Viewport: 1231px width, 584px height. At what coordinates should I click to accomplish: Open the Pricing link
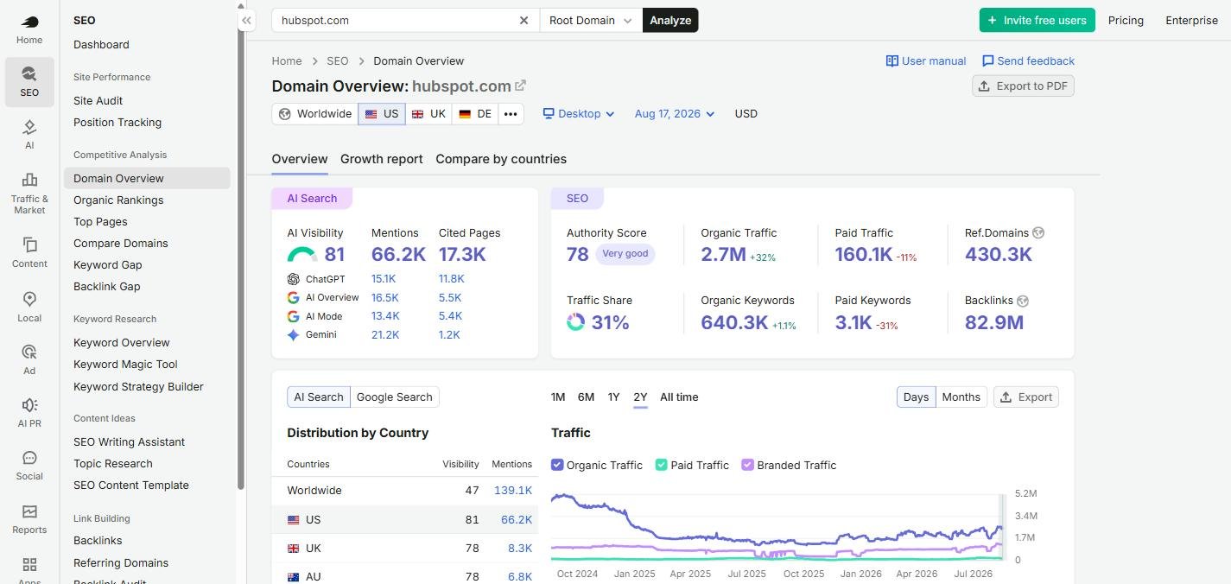[1126, 20]
